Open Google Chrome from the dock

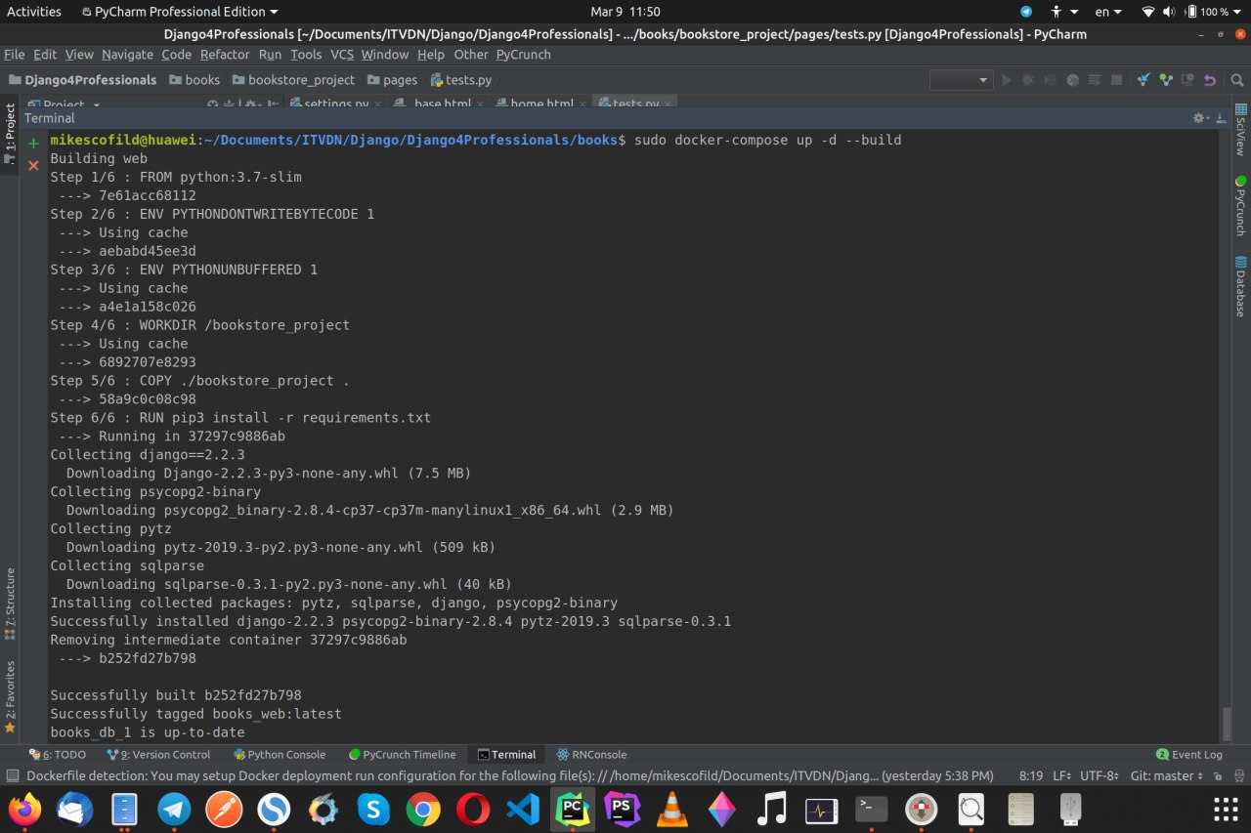pyautogui.click(x=423, y=809)
